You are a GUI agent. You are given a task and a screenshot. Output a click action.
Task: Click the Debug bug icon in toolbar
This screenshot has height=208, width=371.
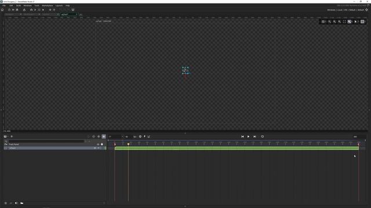coord(31,10)
